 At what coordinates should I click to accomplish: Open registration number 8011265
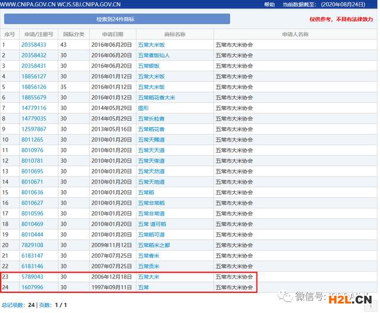click(32, 140)
